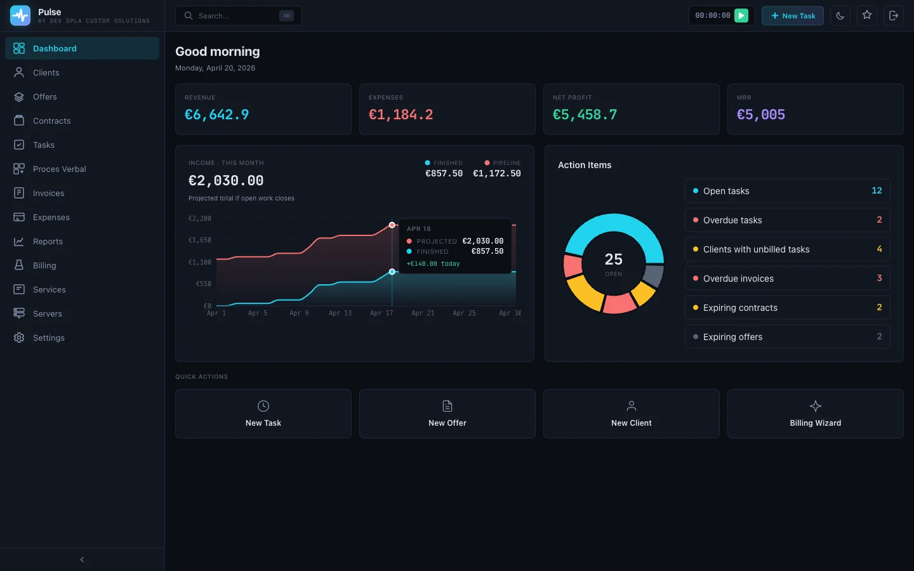Start the timer with green play button
This screenshot has height=571, width=914.
tap(741, 16)
